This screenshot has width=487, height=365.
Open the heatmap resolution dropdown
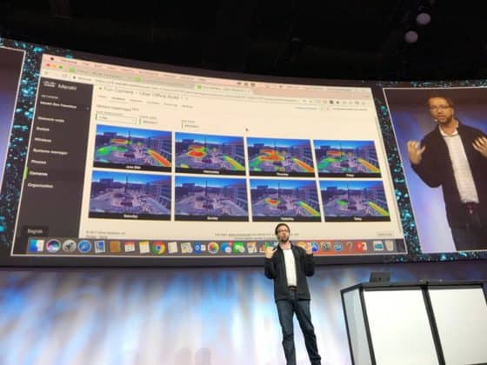point(117,119)
